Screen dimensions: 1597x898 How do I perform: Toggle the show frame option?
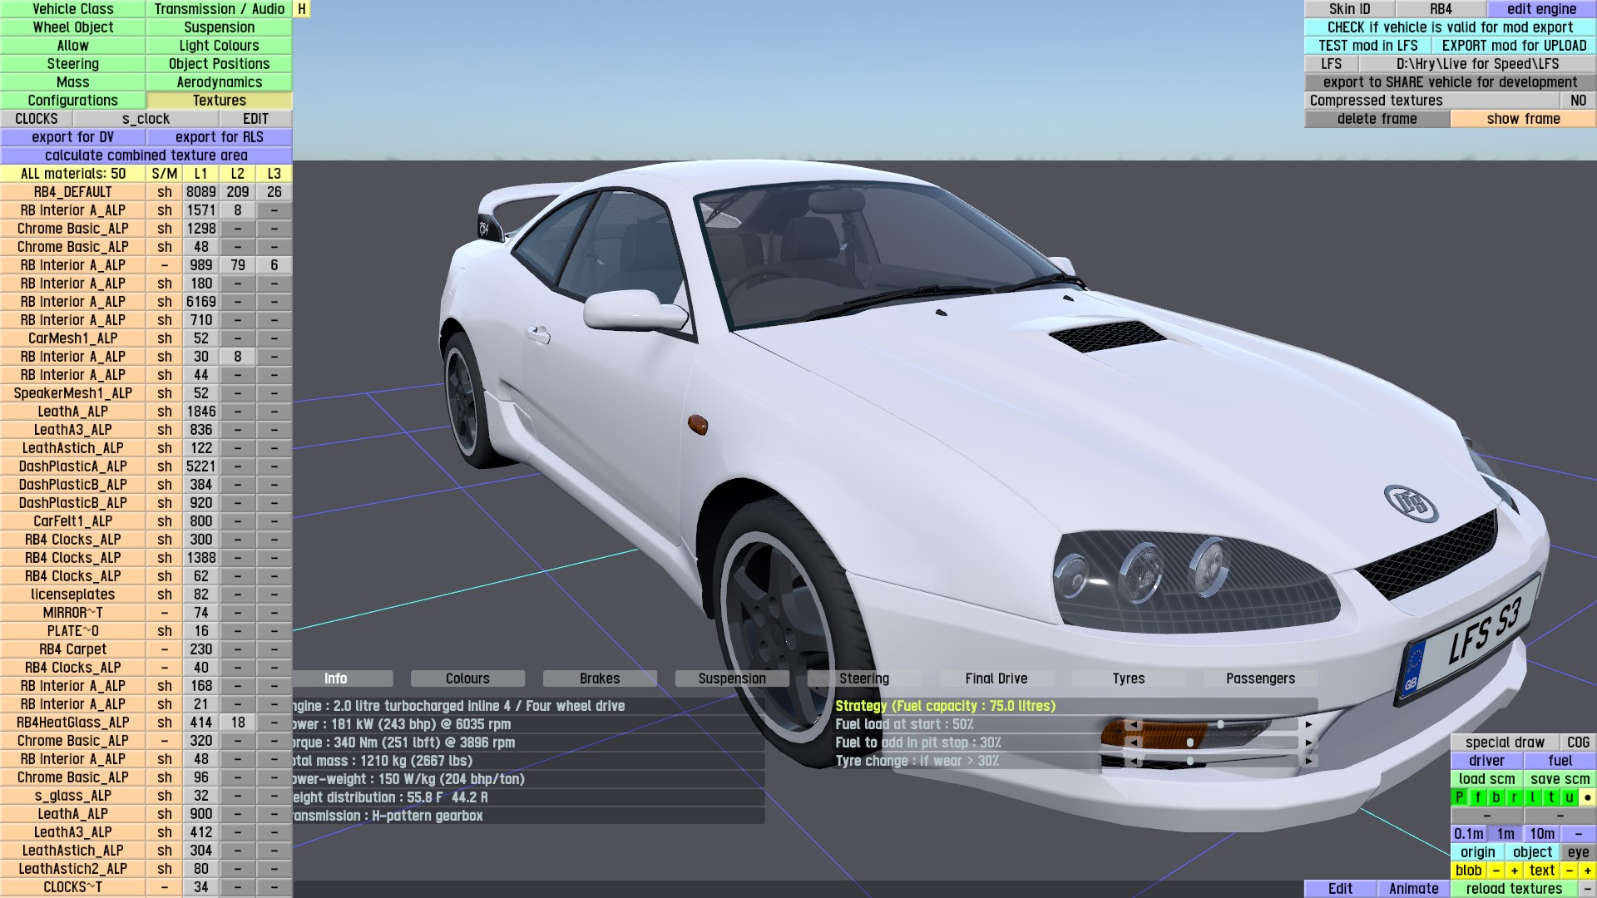[x=1523, y=119]
